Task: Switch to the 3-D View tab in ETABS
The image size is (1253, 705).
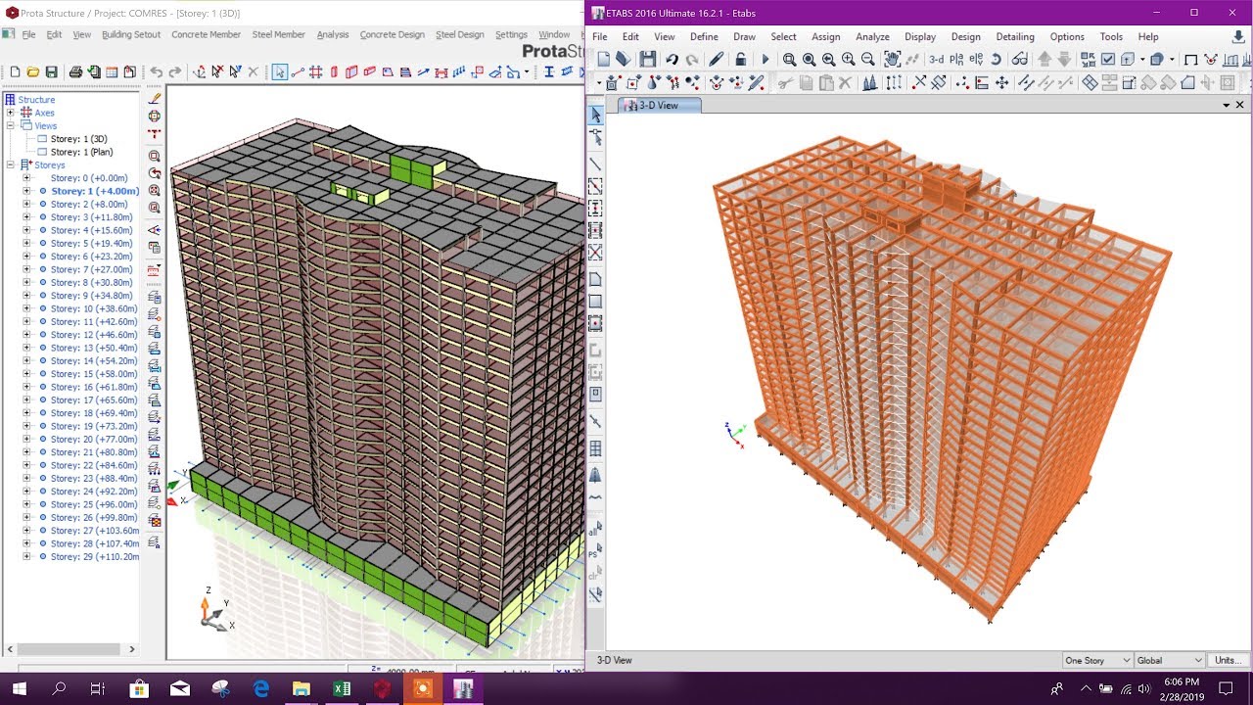Action: pyautogui.click(x=658, y=105)
